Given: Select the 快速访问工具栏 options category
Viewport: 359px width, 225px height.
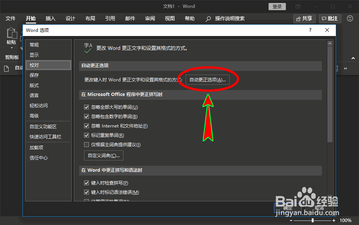Looking at the screenshot, I should coord(48,136).
